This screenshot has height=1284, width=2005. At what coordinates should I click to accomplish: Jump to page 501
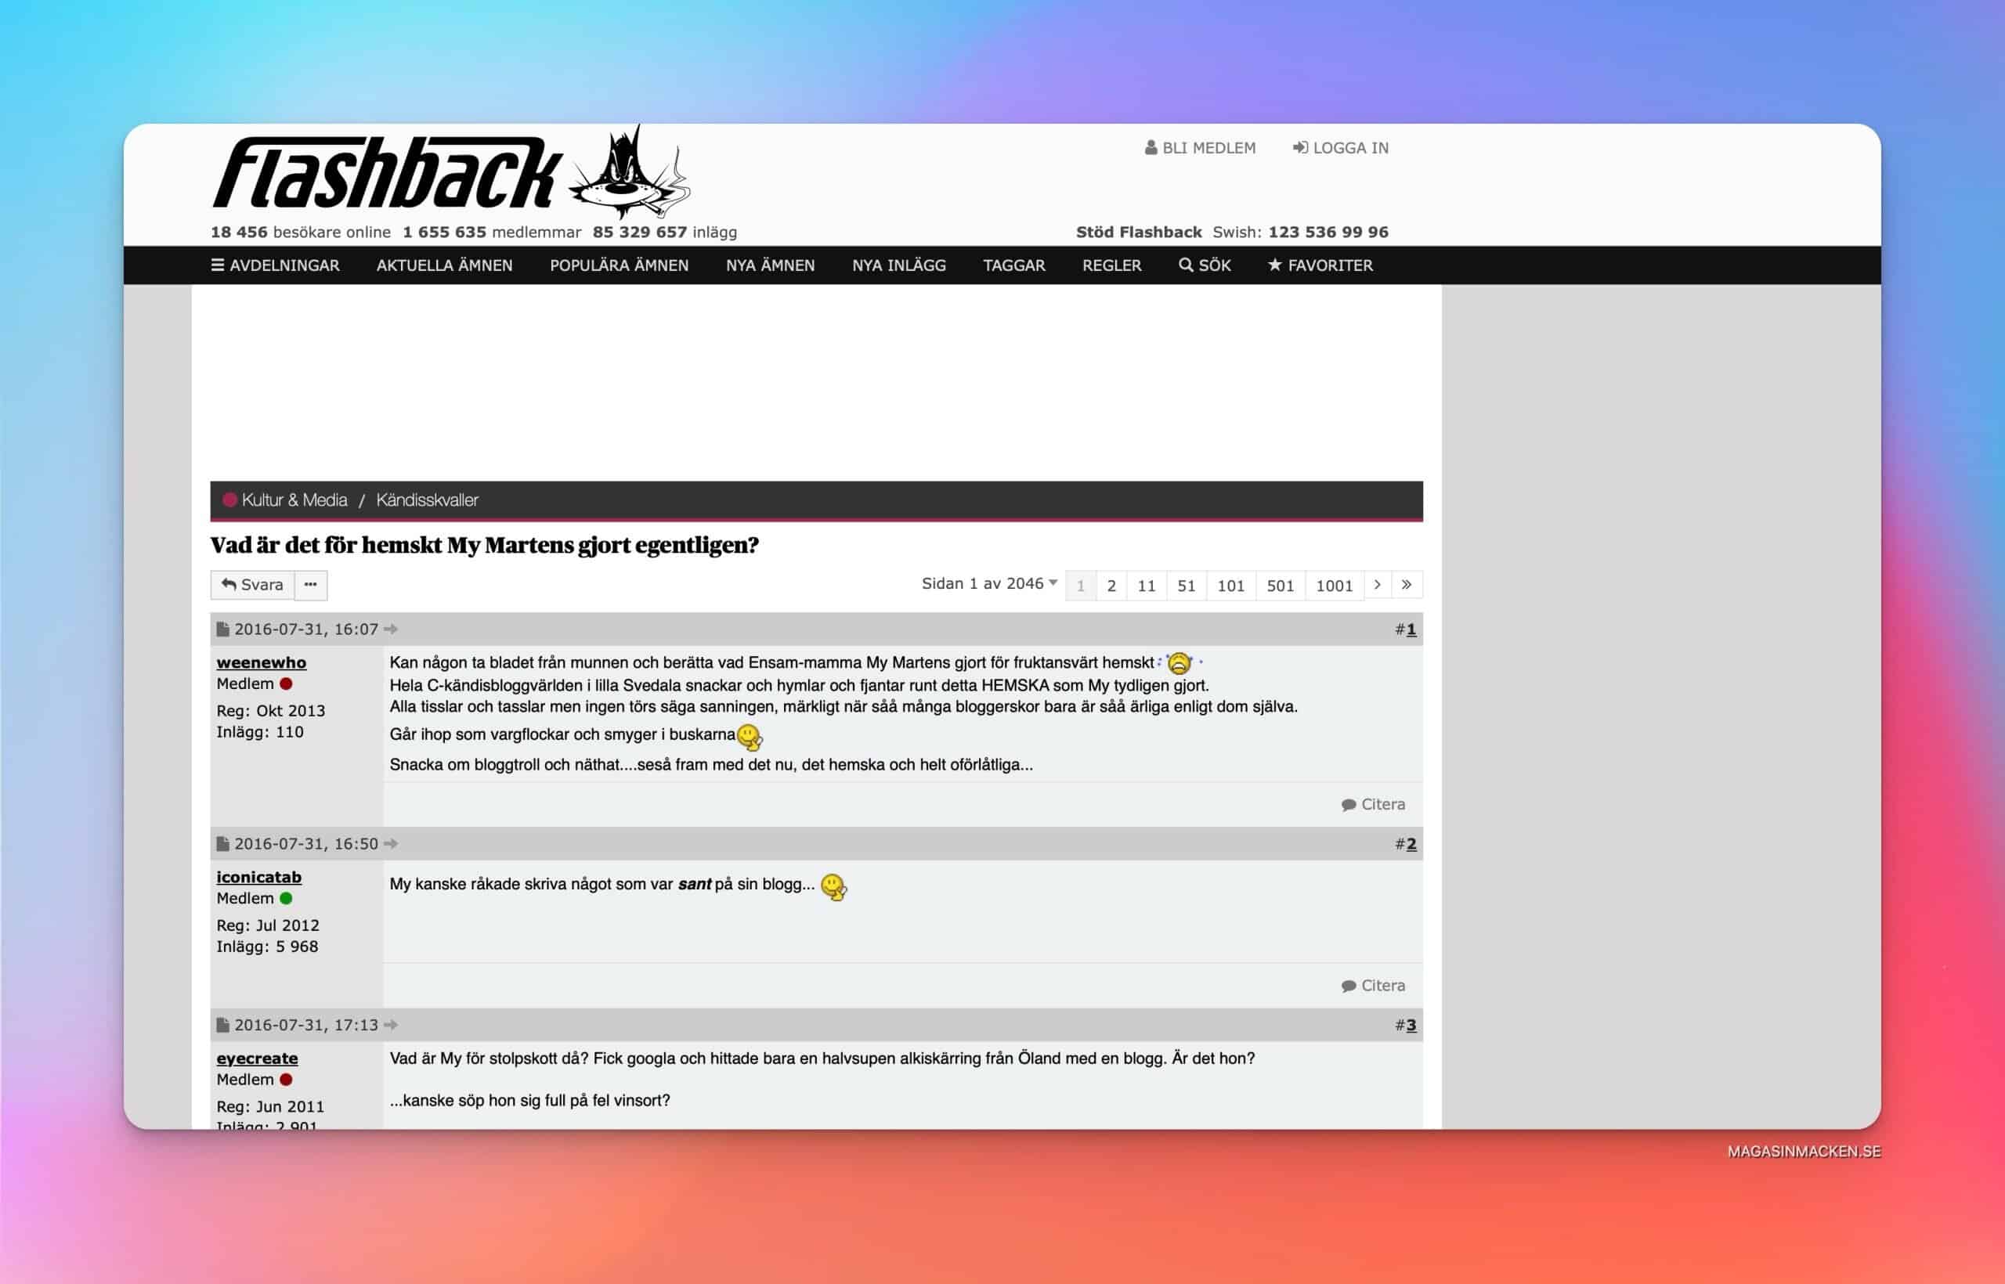point(1281,586)
